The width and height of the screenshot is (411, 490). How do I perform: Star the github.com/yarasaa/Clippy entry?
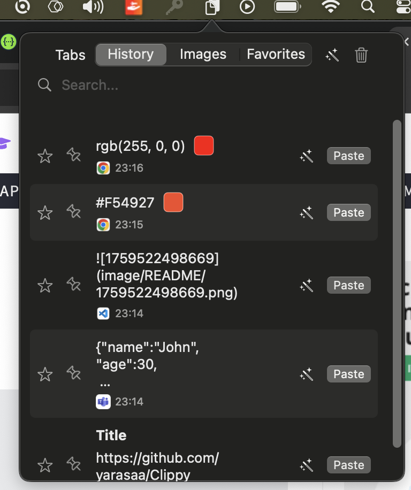coord(45,465)
